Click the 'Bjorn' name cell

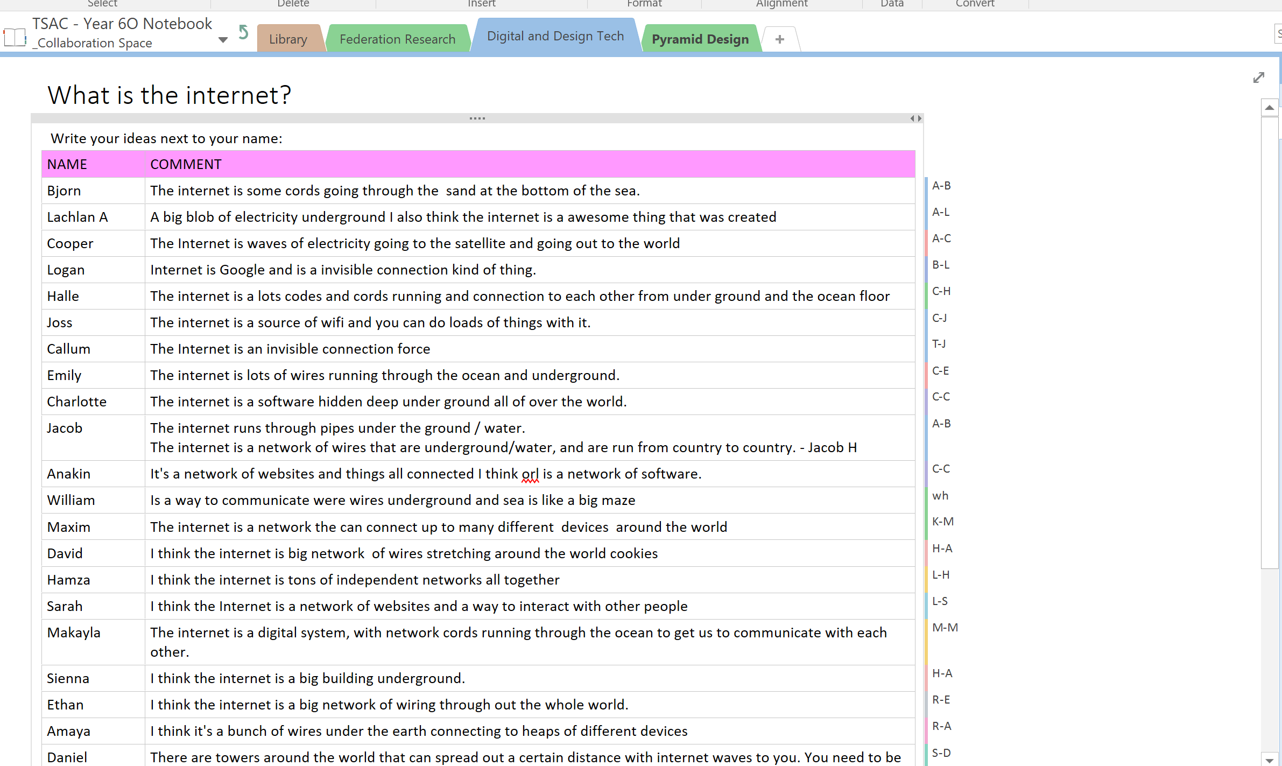pos(94,191)
